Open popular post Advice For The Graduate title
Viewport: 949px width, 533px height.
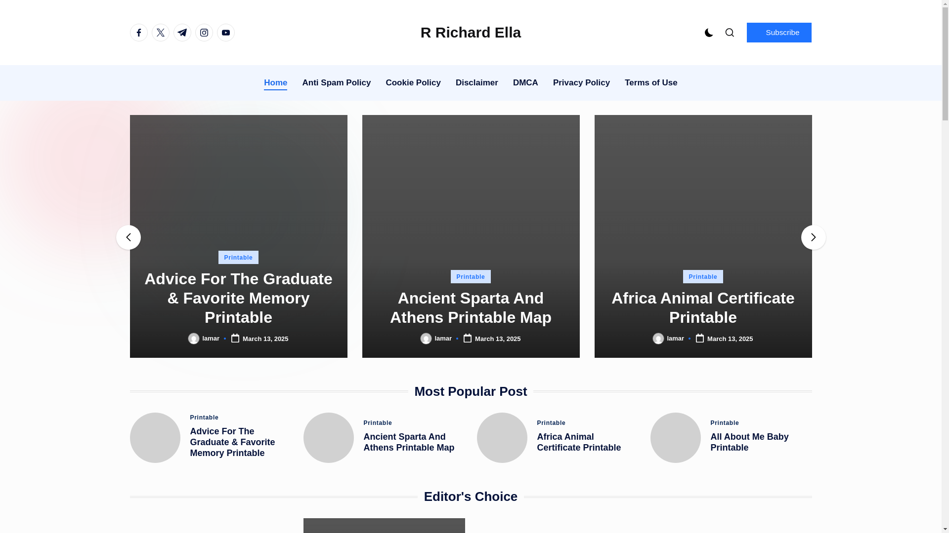pos(232,442)
